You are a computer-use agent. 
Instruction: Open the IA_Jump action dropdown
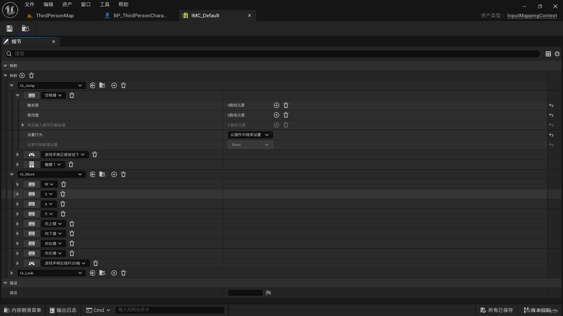coord(51,85)
